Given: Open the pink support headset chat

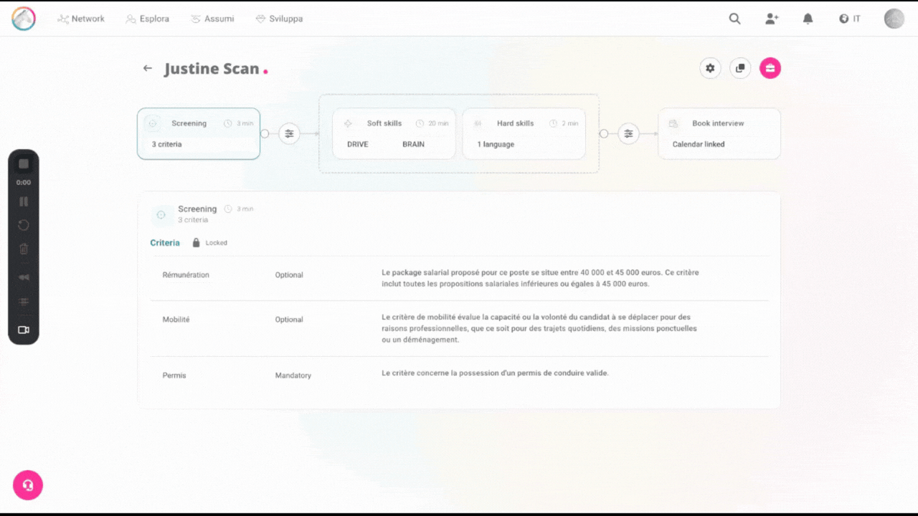Looking at the screenshot, I should pyautogui.click(x=28, y=485).
